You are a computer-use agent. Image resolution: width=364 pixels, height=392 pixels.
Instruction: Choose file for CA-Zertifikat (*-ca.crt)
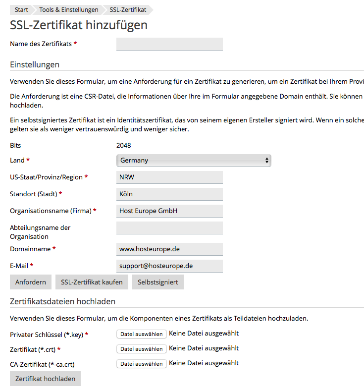(142, 364)
